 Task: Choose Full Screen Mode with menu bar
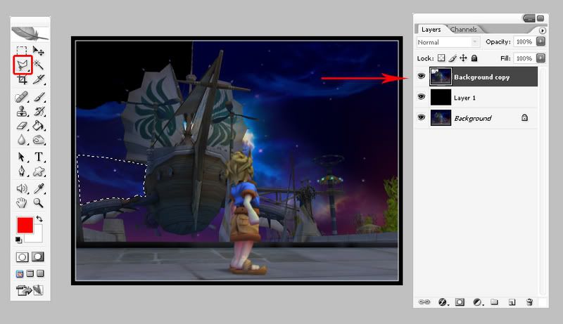[30, 274]
